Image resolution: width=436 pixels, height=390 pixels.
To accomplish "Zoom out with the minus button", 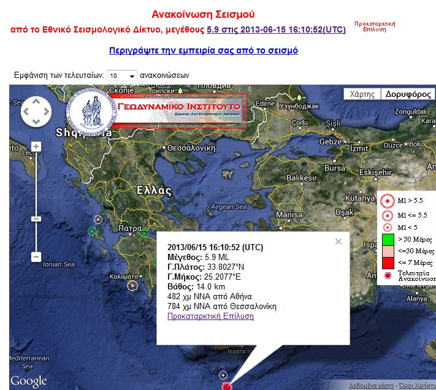I will (36, 256).
